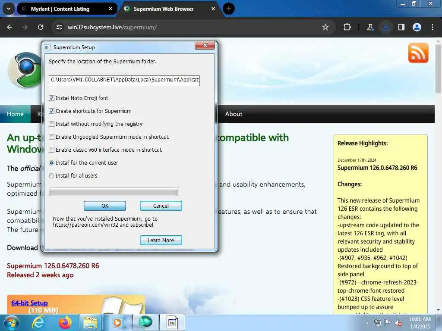Enable classic v60 interface mode checkbox

51,150
